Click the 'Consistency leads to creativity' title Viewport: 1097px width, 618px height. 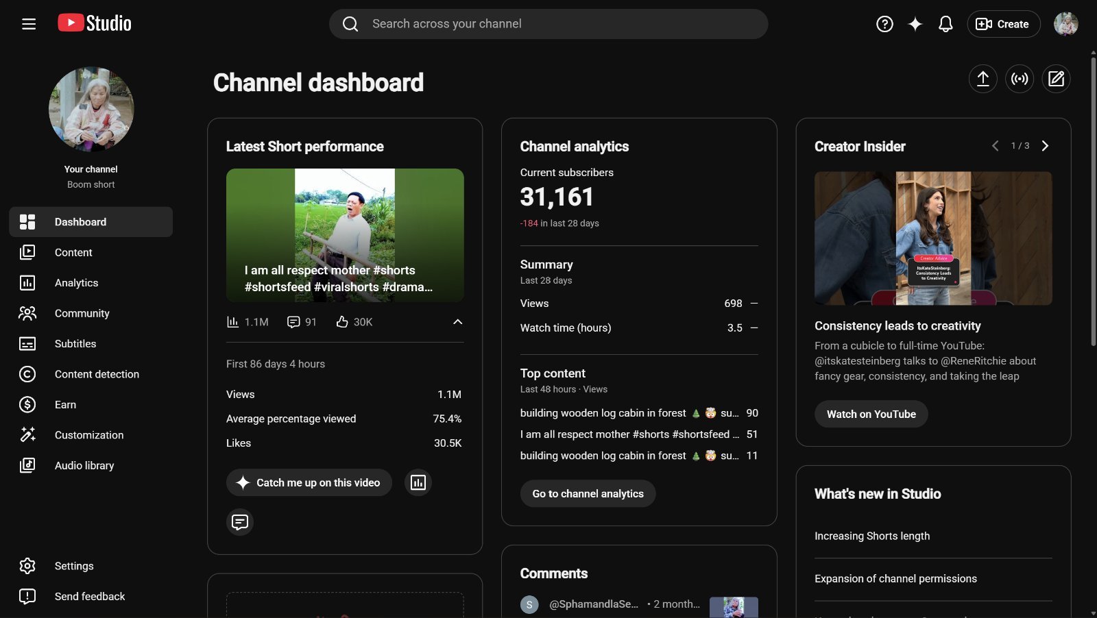[x=897, y=326]
